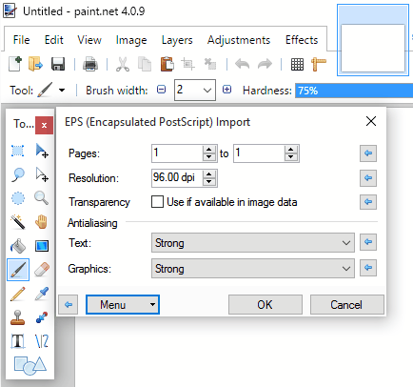Viewport: 413px width, 387px height.
Task: Select the Paintbrush tool
Action: pyautogui.click(x=18, y=270)
